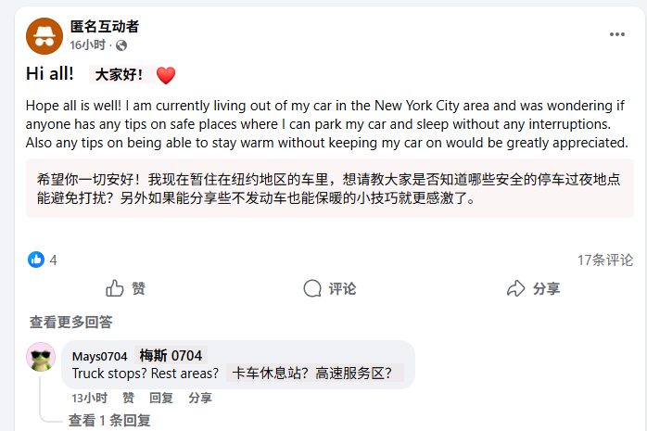The height and width of the screenshot is (431, 647).
Task: Click the blue like reaction icon
Action: point(36,260)
